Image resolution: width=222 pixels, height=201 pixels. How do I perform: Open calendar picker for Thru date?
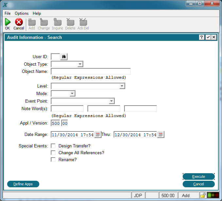[x=160, y=134]
